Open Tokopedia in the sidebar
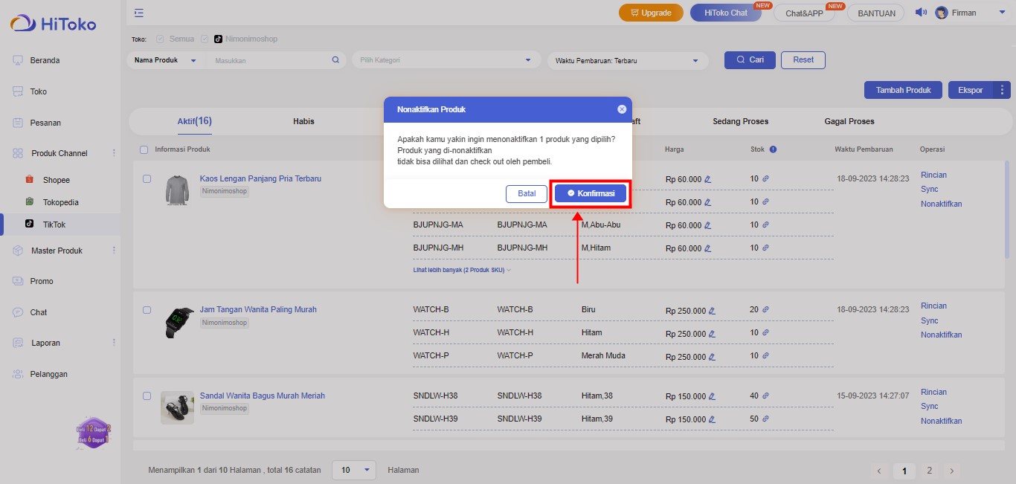1016x484 pixels. (60, 202)
